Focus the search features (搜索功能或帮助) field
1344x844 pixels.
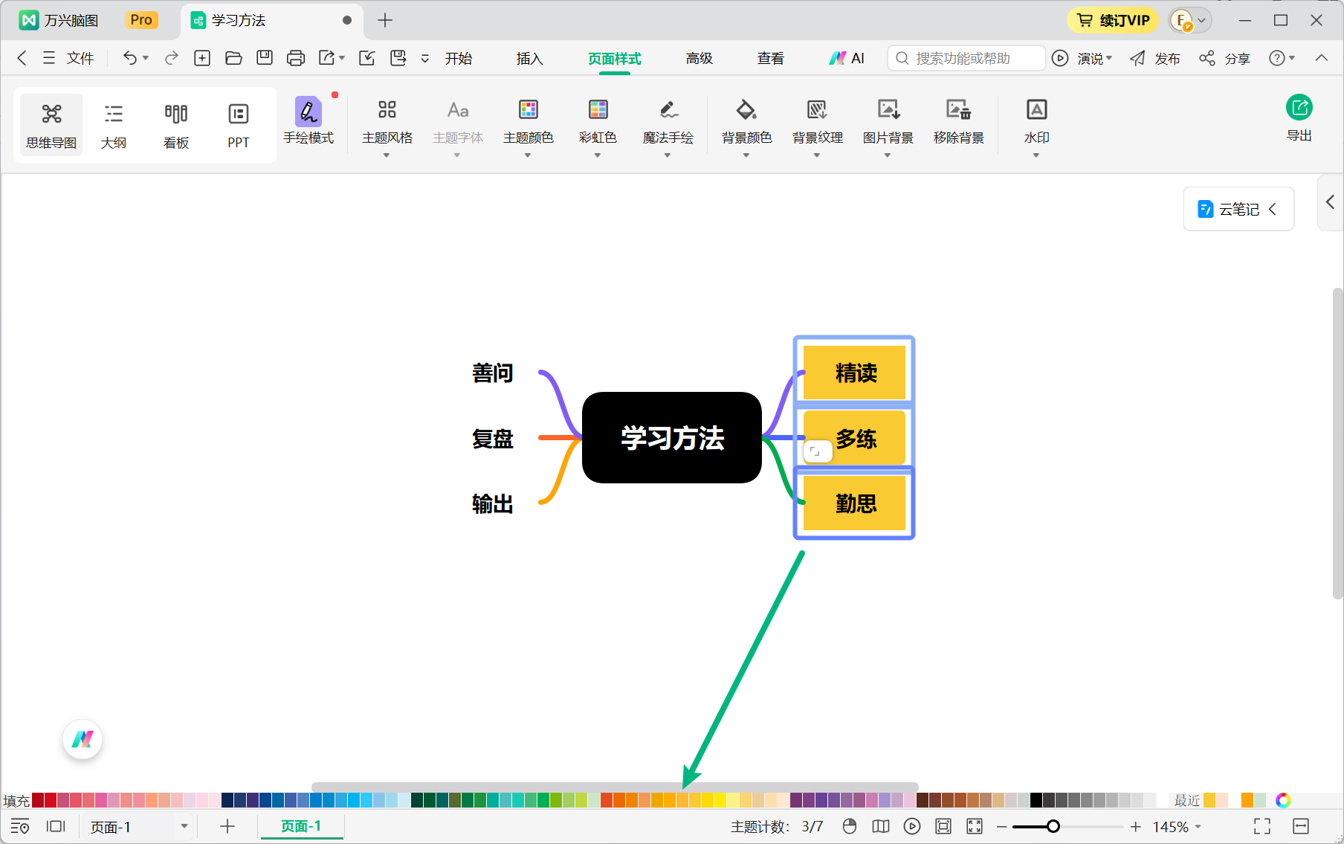966,58
